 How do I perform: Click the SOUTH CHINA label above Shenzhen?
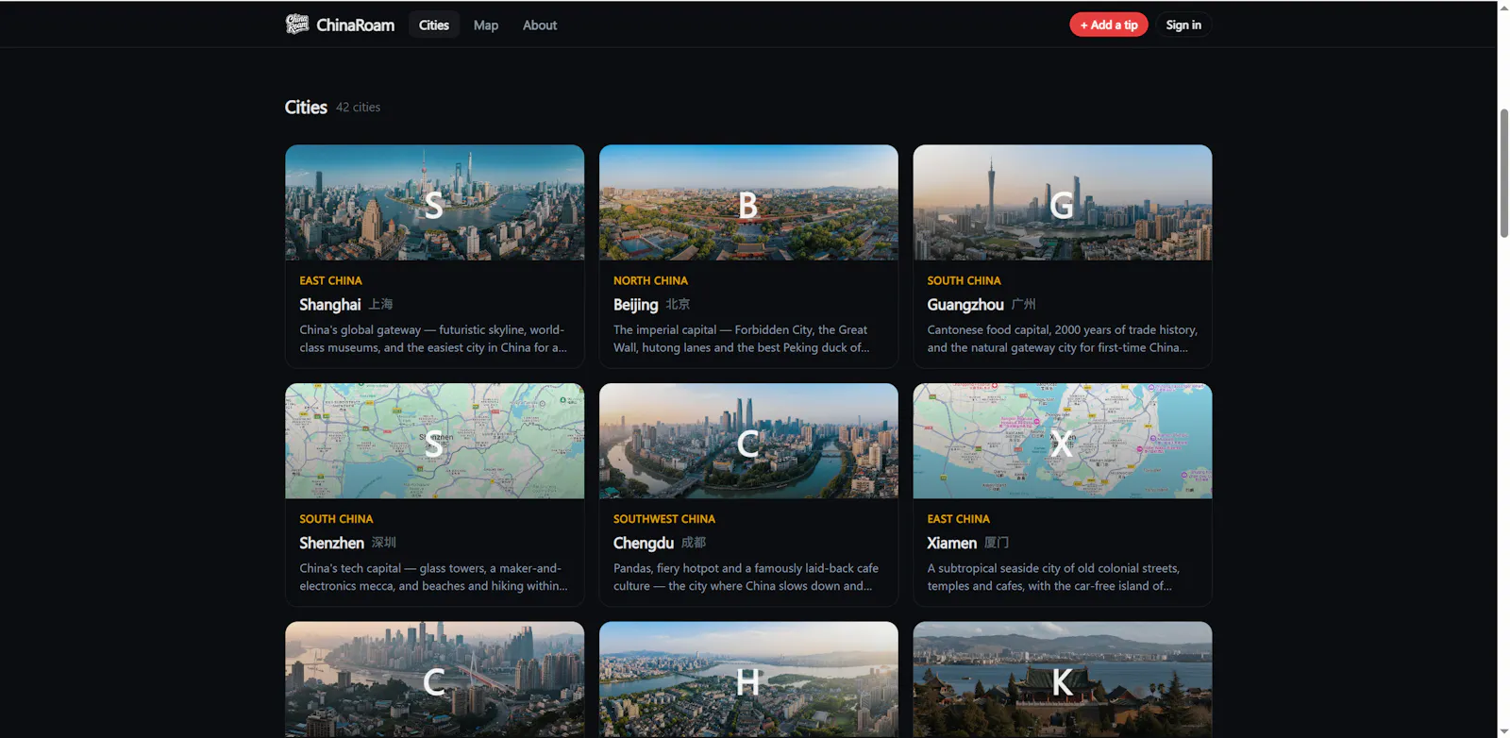coord(336,519)
